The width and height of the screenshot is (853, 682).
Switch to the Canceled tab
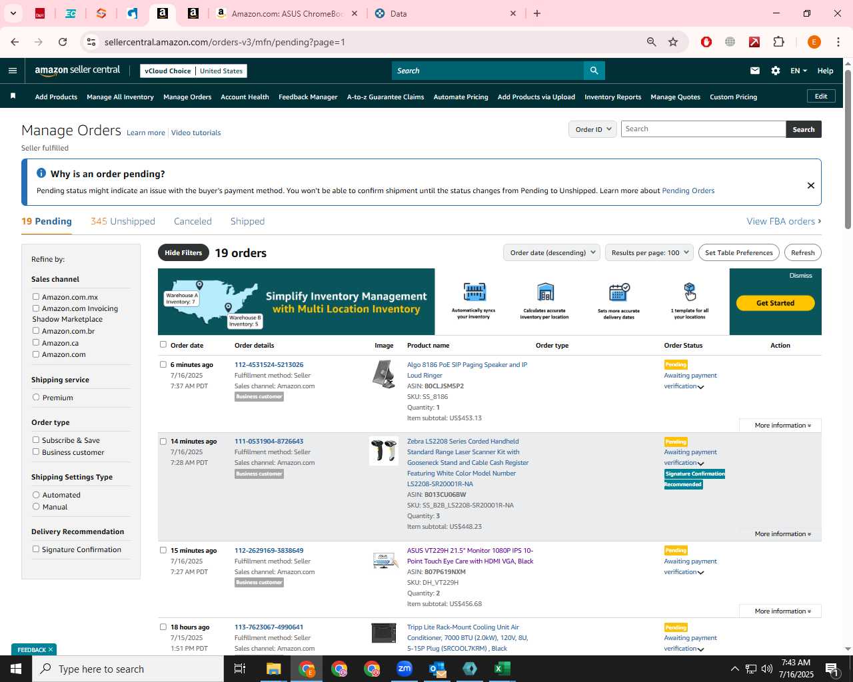pos(193,221)
